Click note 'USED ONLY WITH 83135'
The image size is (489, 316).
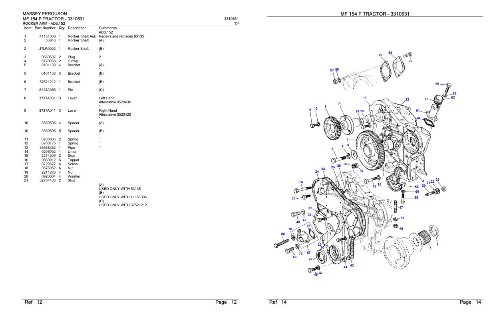coord(120,189)
